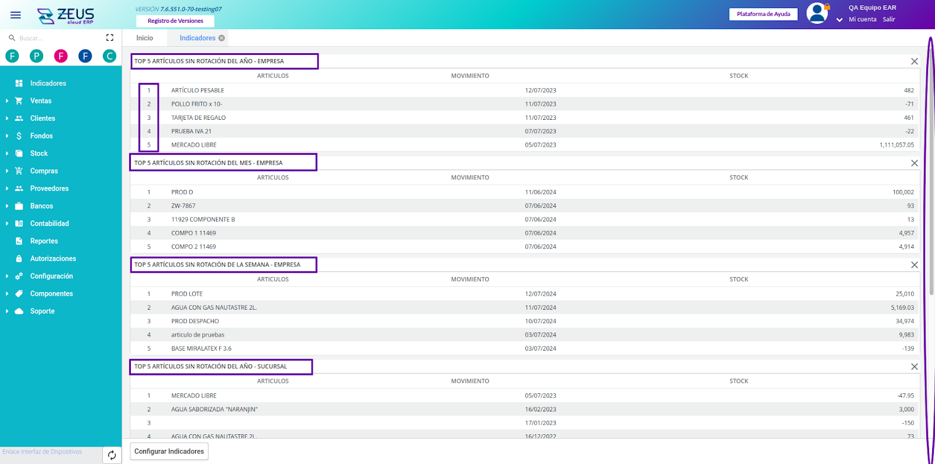Click the Ventas shopping cart icon
Image resolution: width=935 pixels, height=464 pixels.
click(19, 101)
